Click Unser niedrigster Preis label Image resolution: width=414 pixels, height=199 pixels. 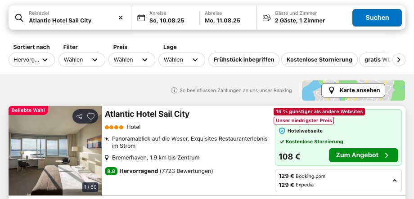tap(304, 121)
